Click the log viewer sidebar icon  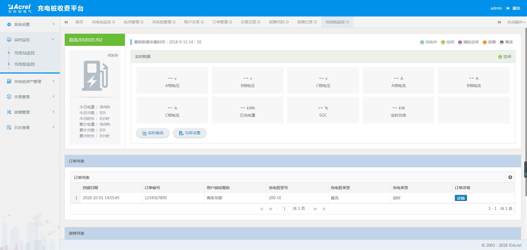(x=9, y=128)
